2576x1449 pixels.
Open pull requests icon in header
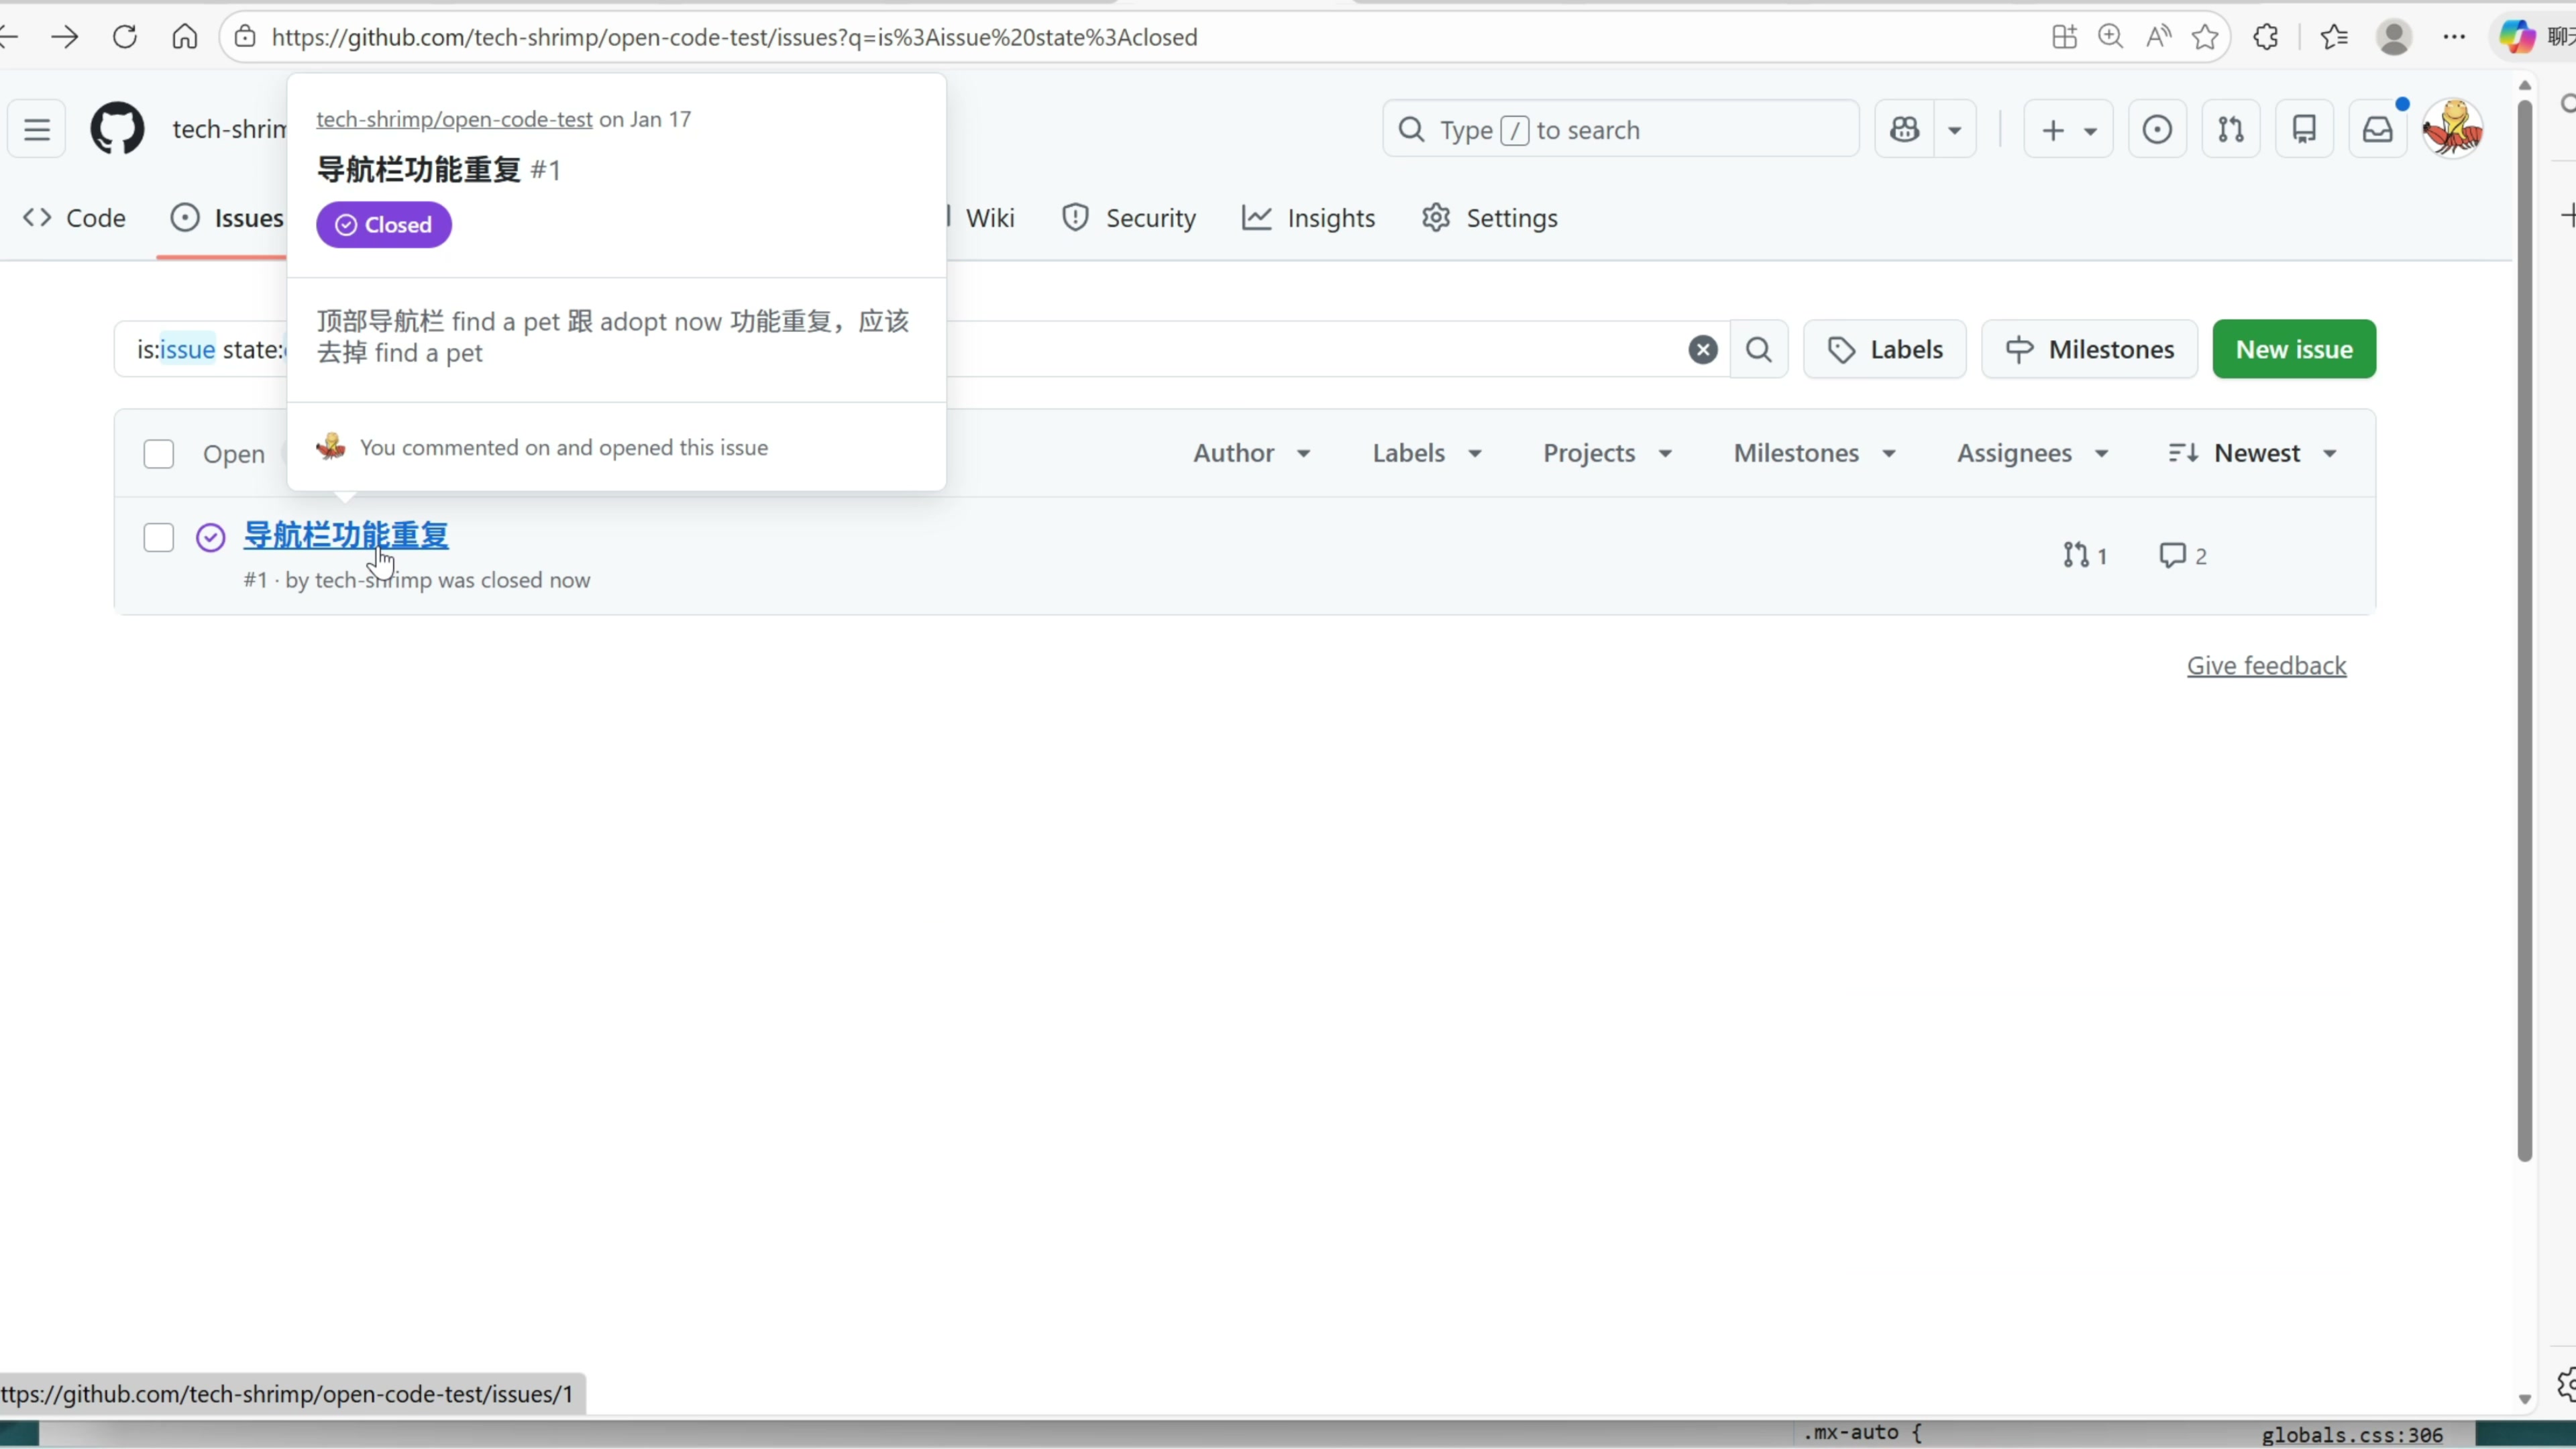pyautogui.click(x=2230, y=129)
